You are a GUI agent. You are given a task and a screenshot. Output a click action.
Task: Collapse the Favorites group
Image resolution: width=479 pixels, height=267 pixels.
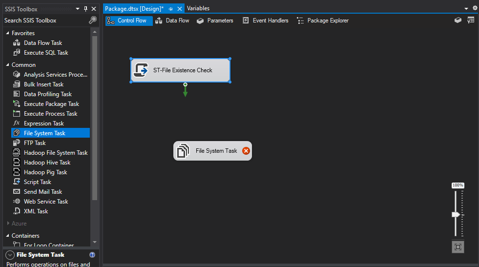tap(8, 33)
